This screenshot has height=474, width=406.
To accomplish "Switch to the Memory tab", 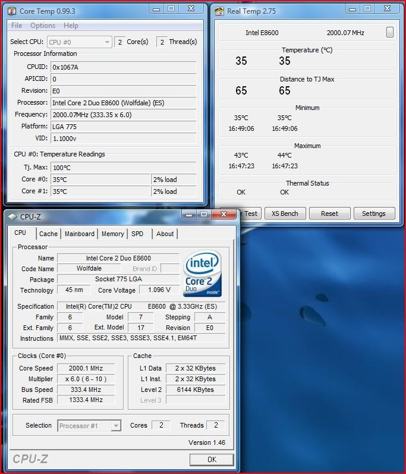I will [113, 234].
